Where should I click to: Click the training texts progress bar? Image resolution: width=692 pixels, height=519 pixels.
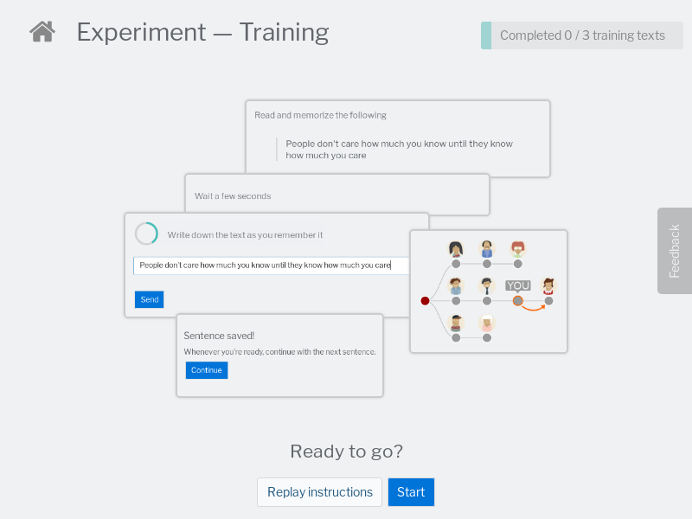(x=581, y=35)
